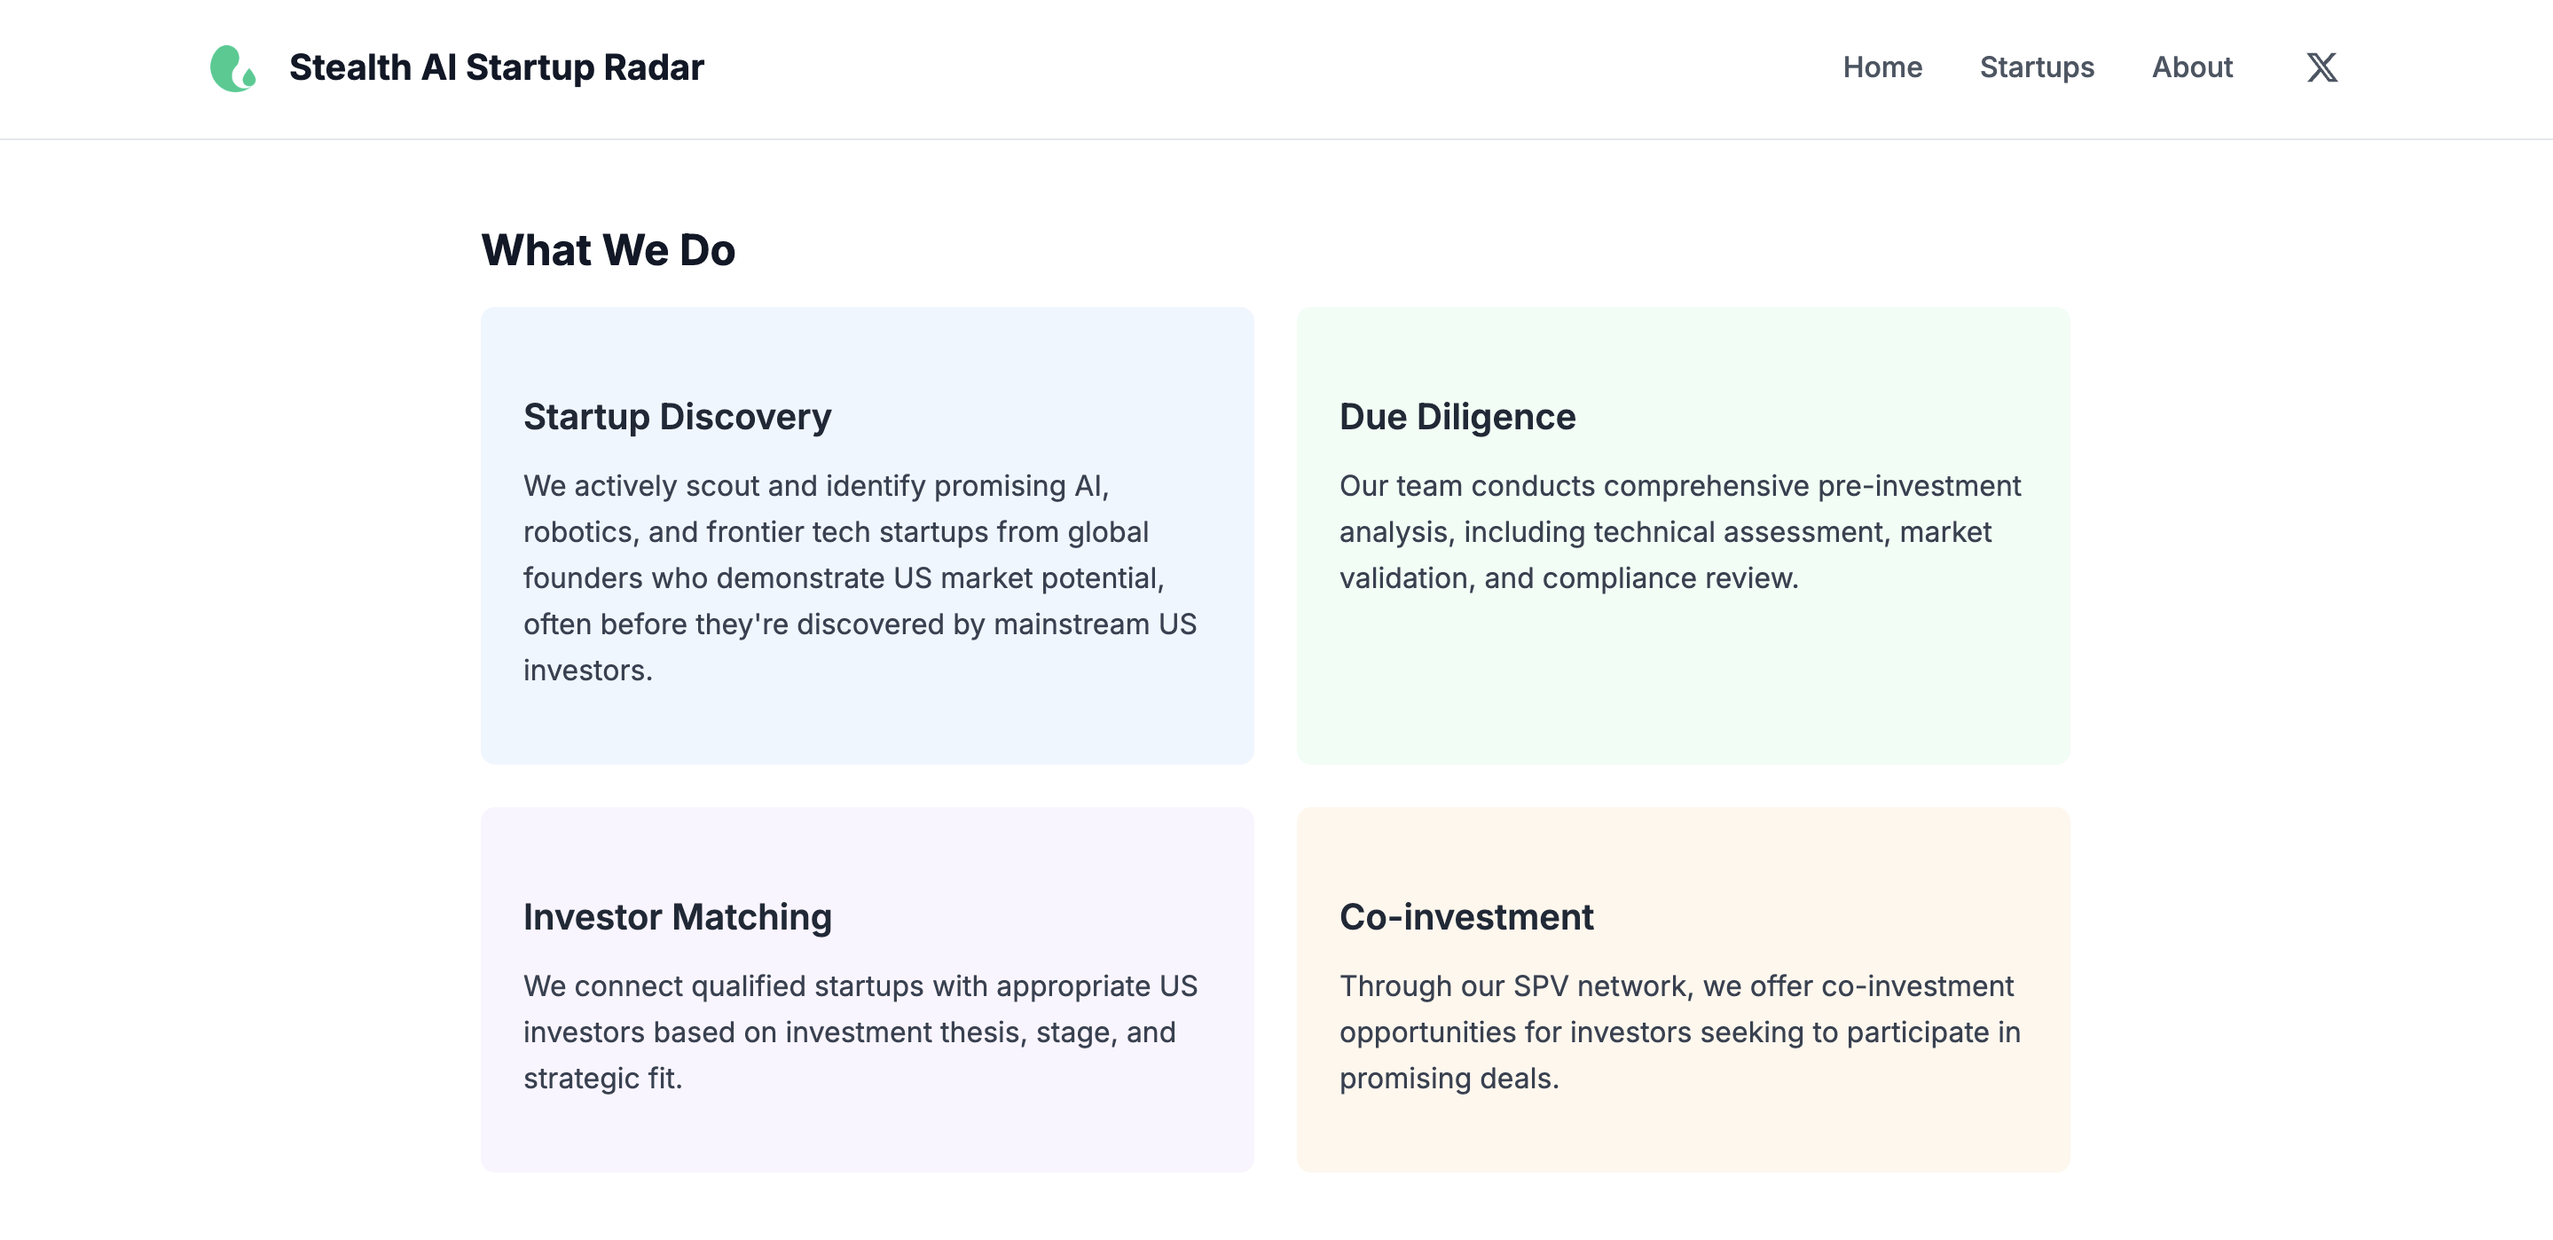Image resolution: width=2553 pixels, height=1240 pixels.
Task: Click the SPV network co-investment paragraph
Action: click(1680, 1032)
